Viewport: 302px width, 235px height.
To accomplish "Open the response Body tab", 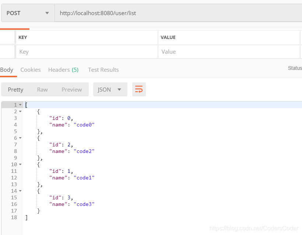I will pos(7,70).
